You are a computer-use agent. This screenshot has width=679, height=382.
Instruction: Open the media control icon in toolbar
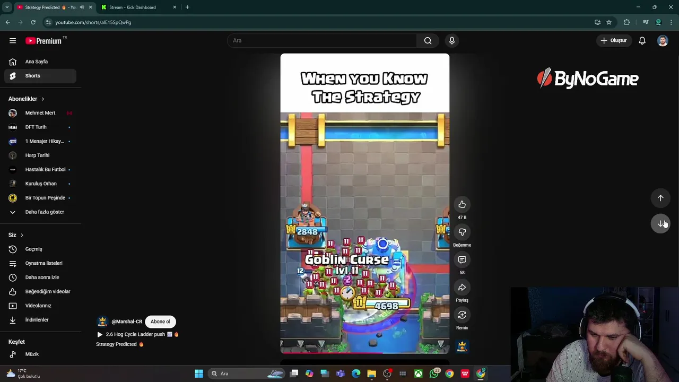(646, 22)
